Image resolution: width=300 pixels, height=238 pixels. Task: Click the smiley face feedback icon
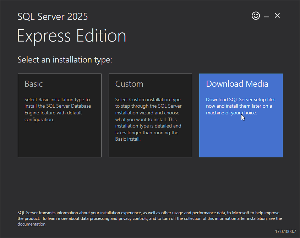(256, 16)
